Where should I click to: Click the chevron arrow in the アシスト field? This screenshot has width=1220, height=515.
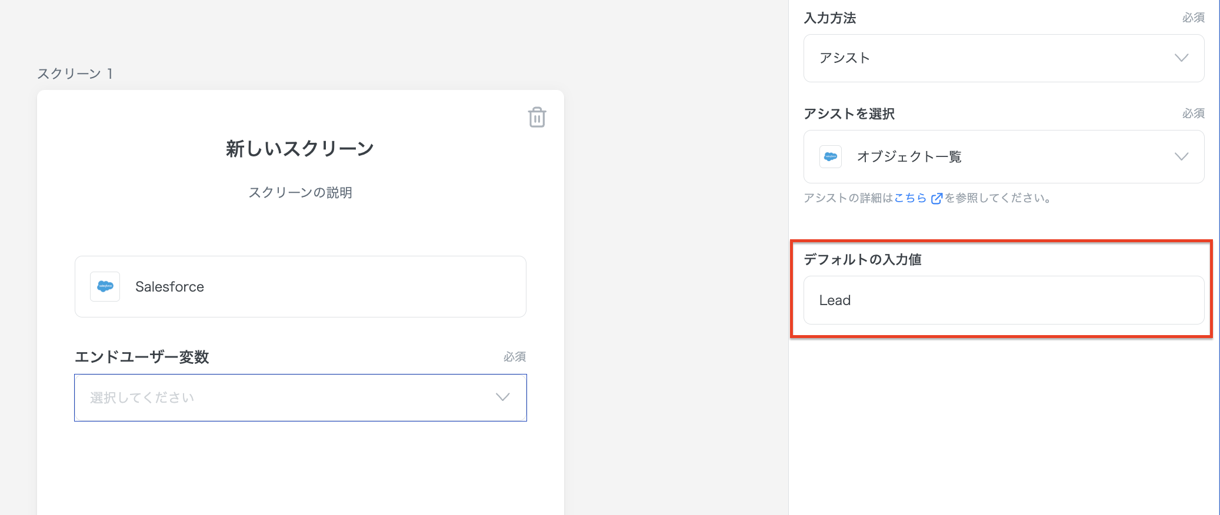1181,58
